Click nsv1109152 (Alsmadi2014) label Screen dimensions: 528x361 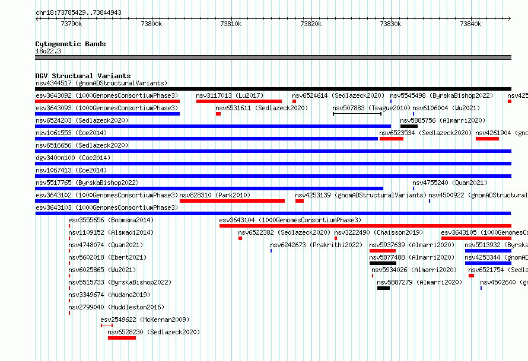pyautogui.click(x=111, y=232)
